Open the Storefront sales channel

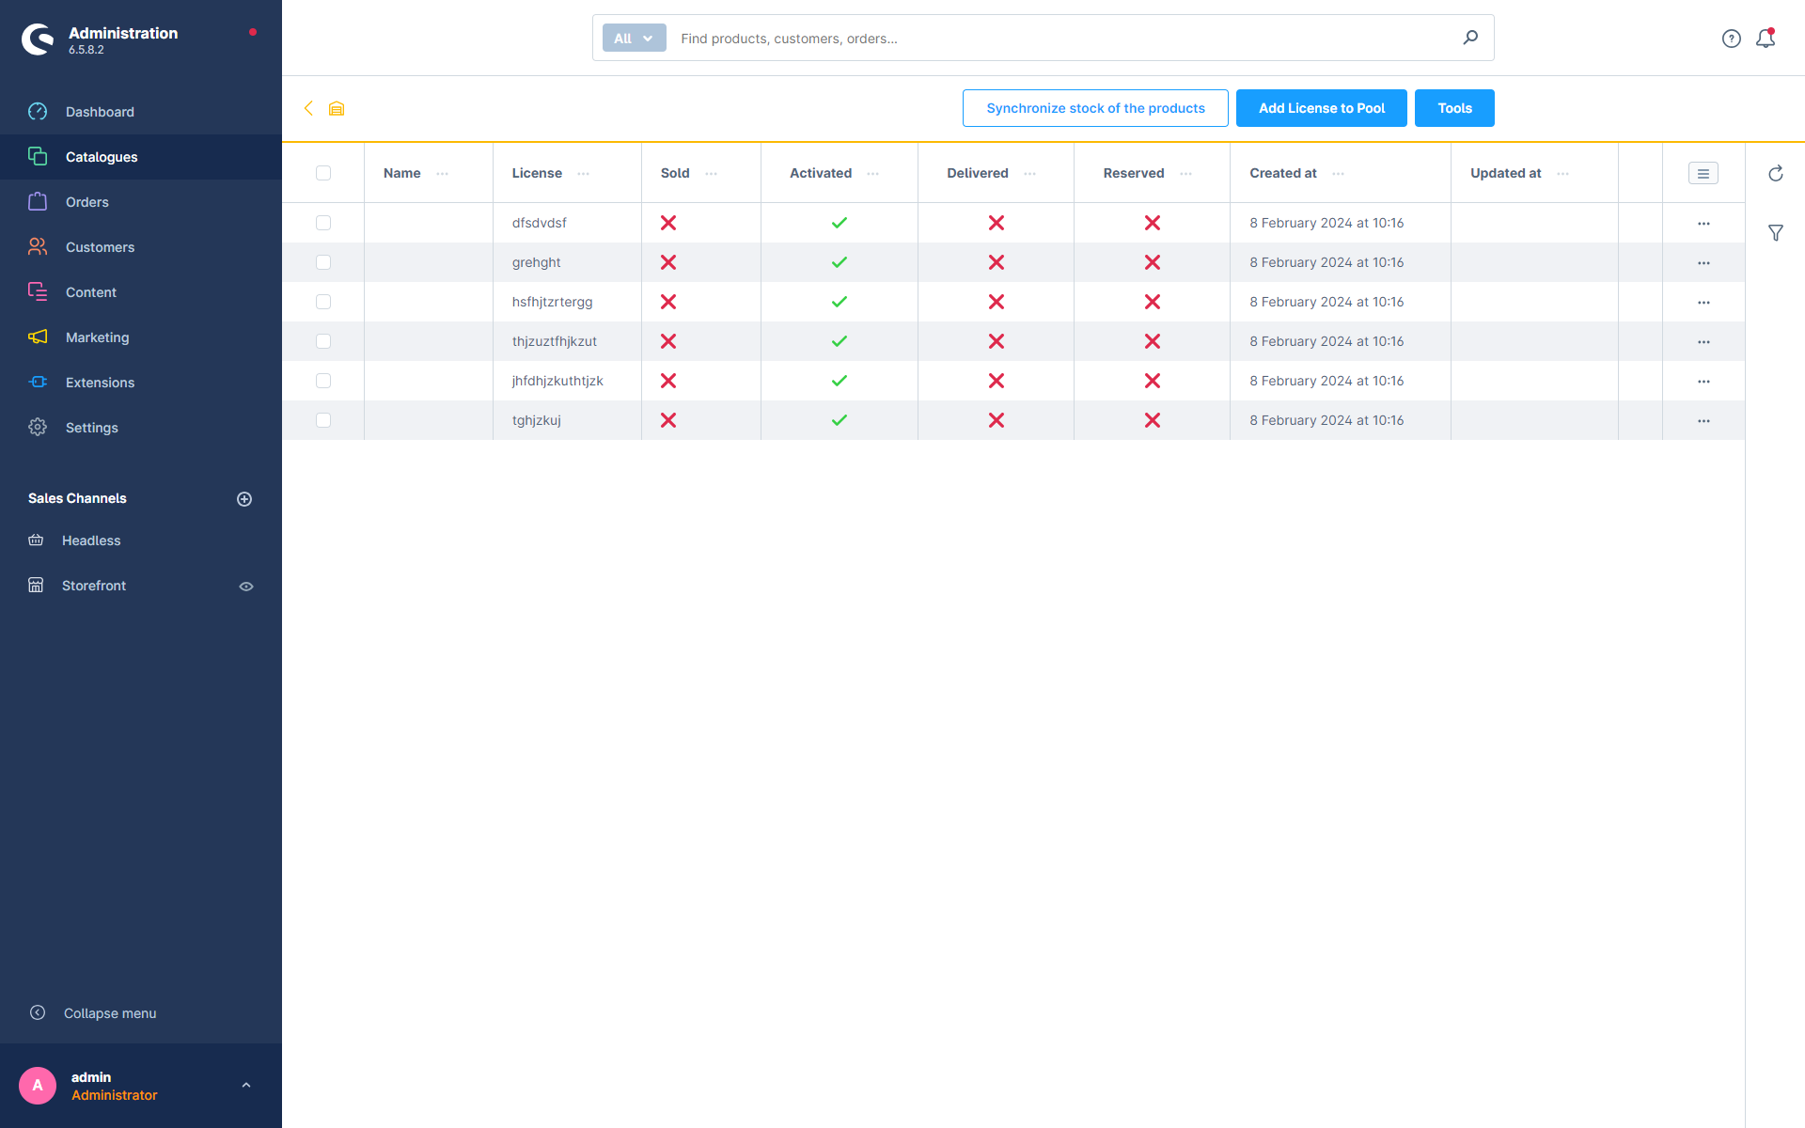(94, 586)
